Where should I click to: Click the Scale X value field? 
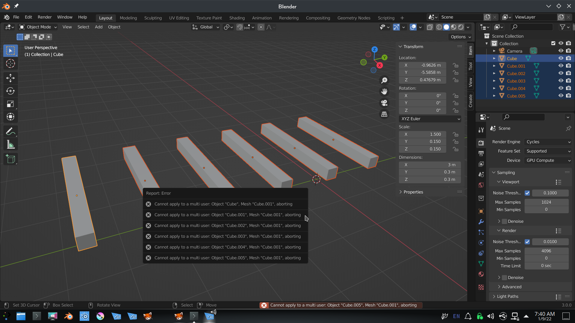tap(423, 134)
